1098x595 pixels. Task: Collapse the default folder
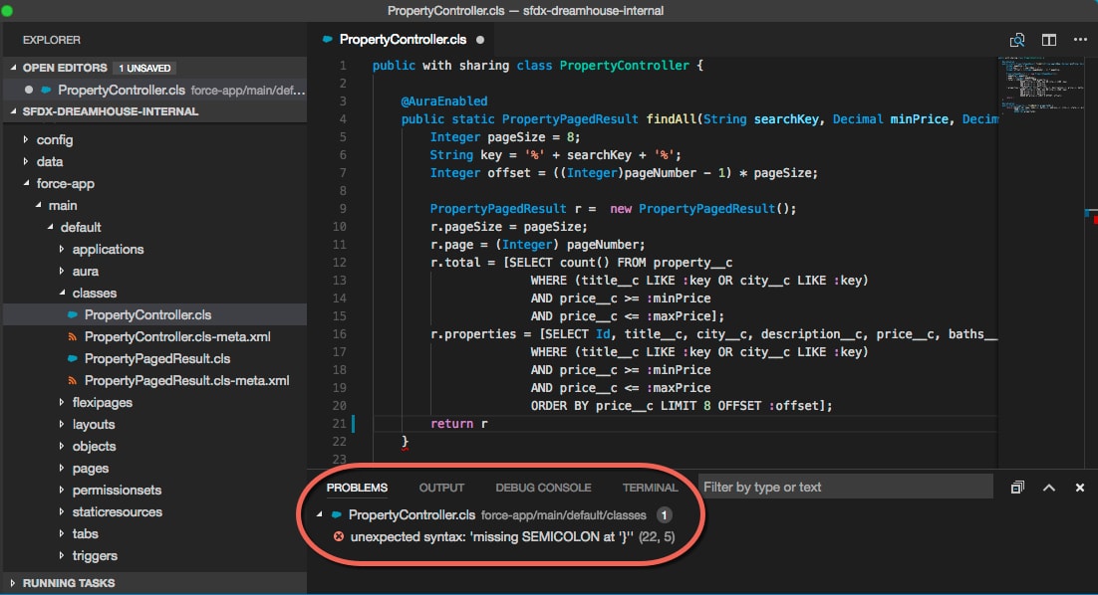coord(50,227)
